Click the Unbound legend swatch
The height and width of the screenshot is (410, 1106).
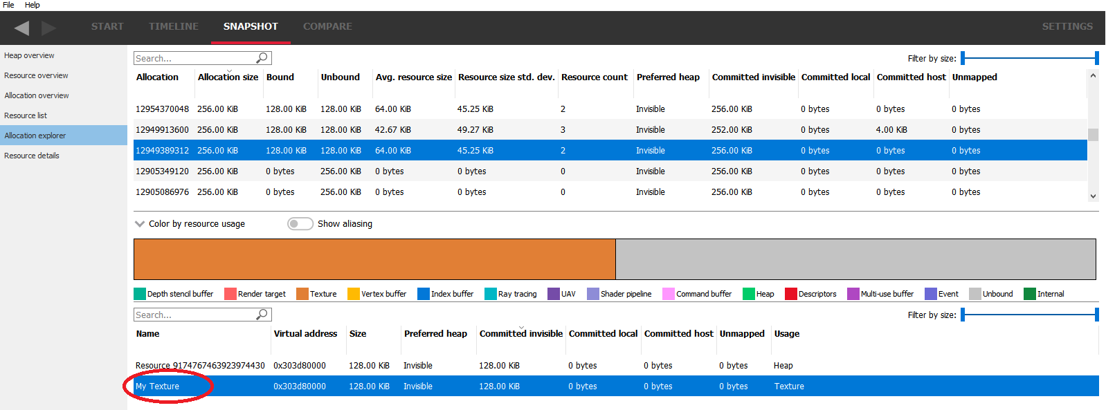click(x=974, y=294)
